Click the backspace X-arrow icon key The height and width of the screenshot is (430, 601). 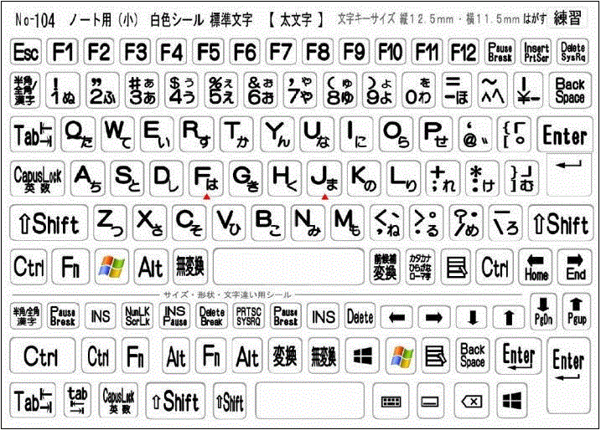pyautogui.click(x=472, y=402)
